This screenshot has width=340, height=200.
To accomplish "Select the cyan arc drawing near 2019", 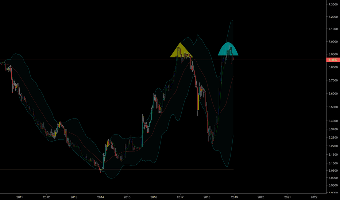I will tap(228, 49).
